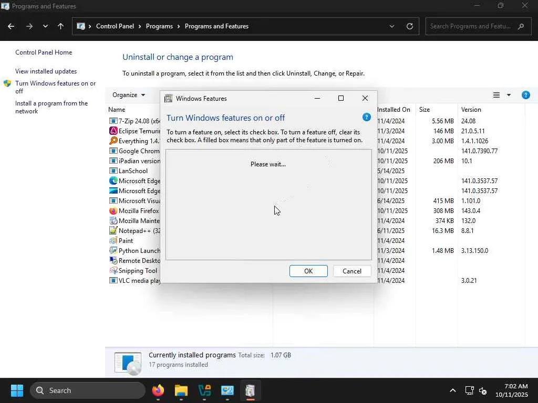Expand the address bar history dropdown
Screen dimensions: 538x403
point(392,26)
